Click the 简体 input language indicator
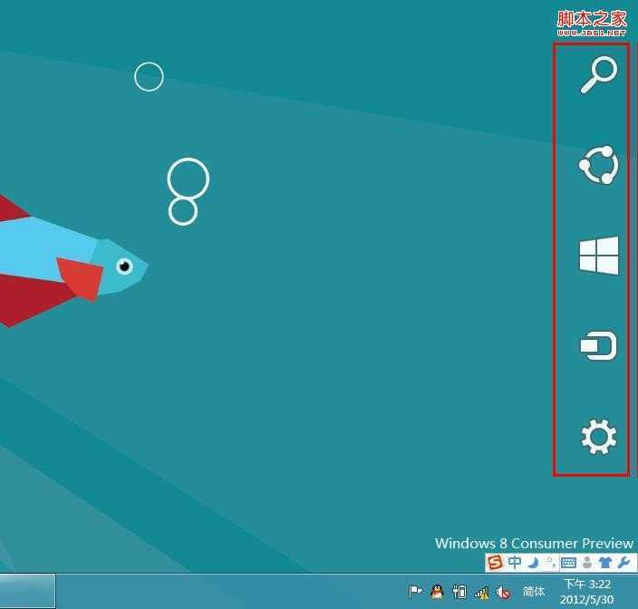 coord(534,591)
